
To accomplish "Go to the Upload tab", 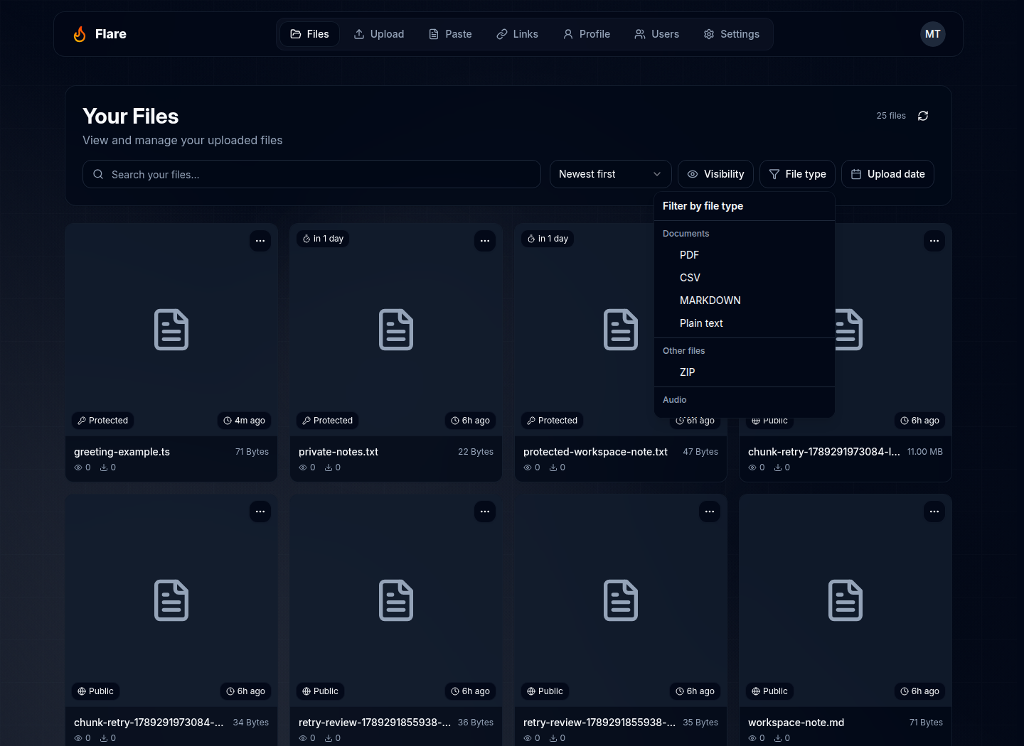I will (379, 34).
